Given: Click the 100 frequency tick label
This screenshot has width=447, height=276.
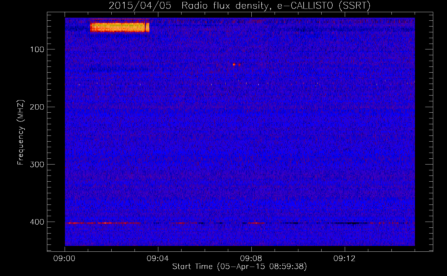Looking at the screenshot, I should click(37, 49).
